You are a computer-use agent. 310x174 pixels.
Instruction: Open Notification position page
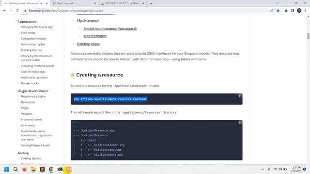(x=34, y=77)
